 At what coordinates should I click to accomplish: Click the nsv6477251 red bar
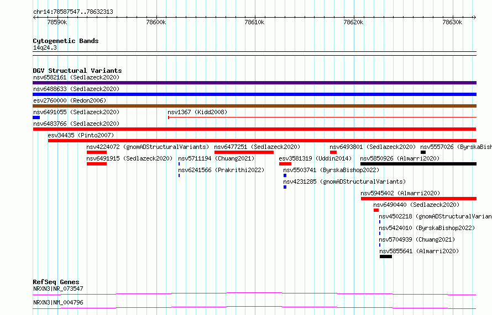(x=244, y=152)
